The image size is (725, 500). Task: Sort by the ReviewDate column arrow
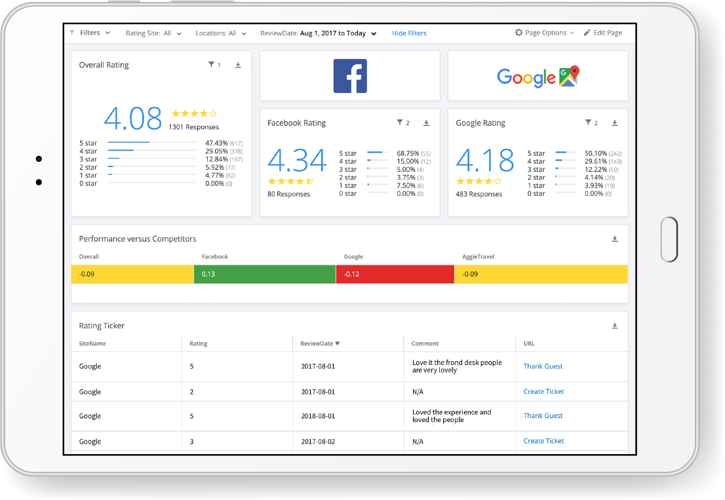[x=338, y=343]
